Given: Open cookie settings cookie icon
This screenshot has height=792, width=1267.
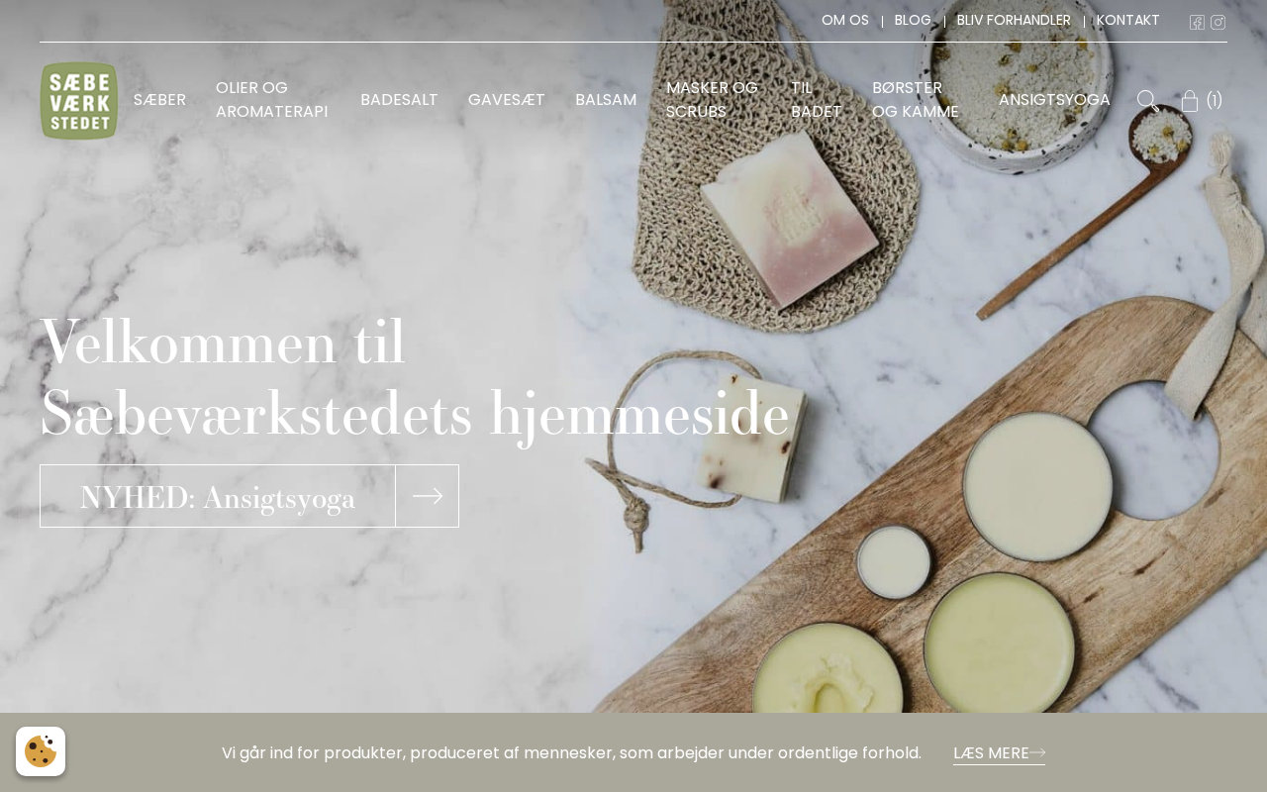Looking at the screenshot, I should [41, 751].
